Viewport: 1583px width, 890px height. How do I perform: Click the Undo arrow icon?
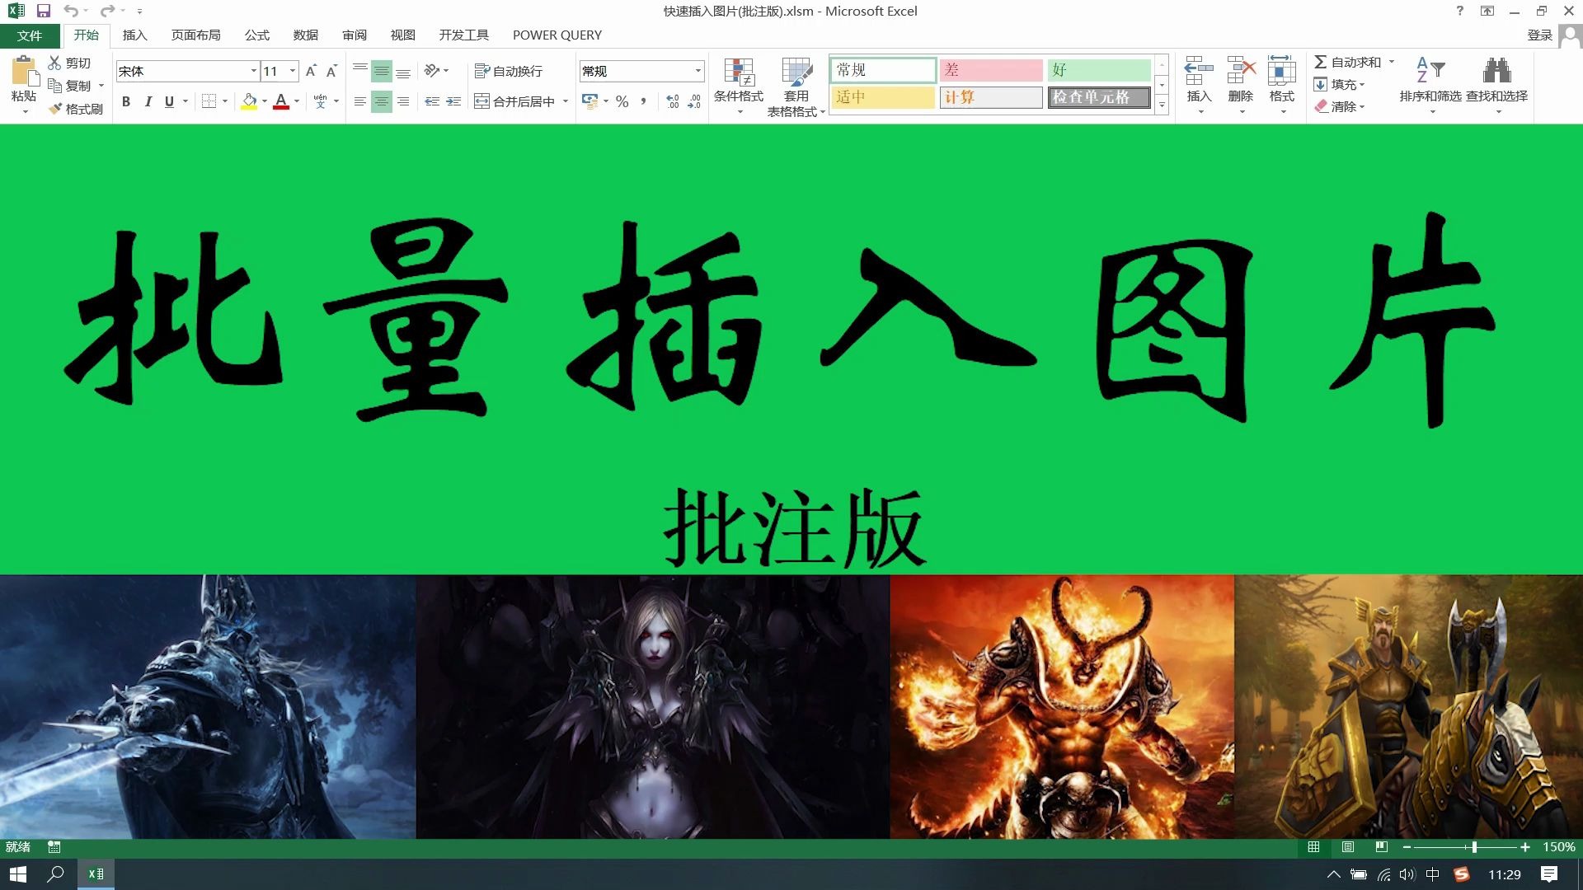coord(71,12)
